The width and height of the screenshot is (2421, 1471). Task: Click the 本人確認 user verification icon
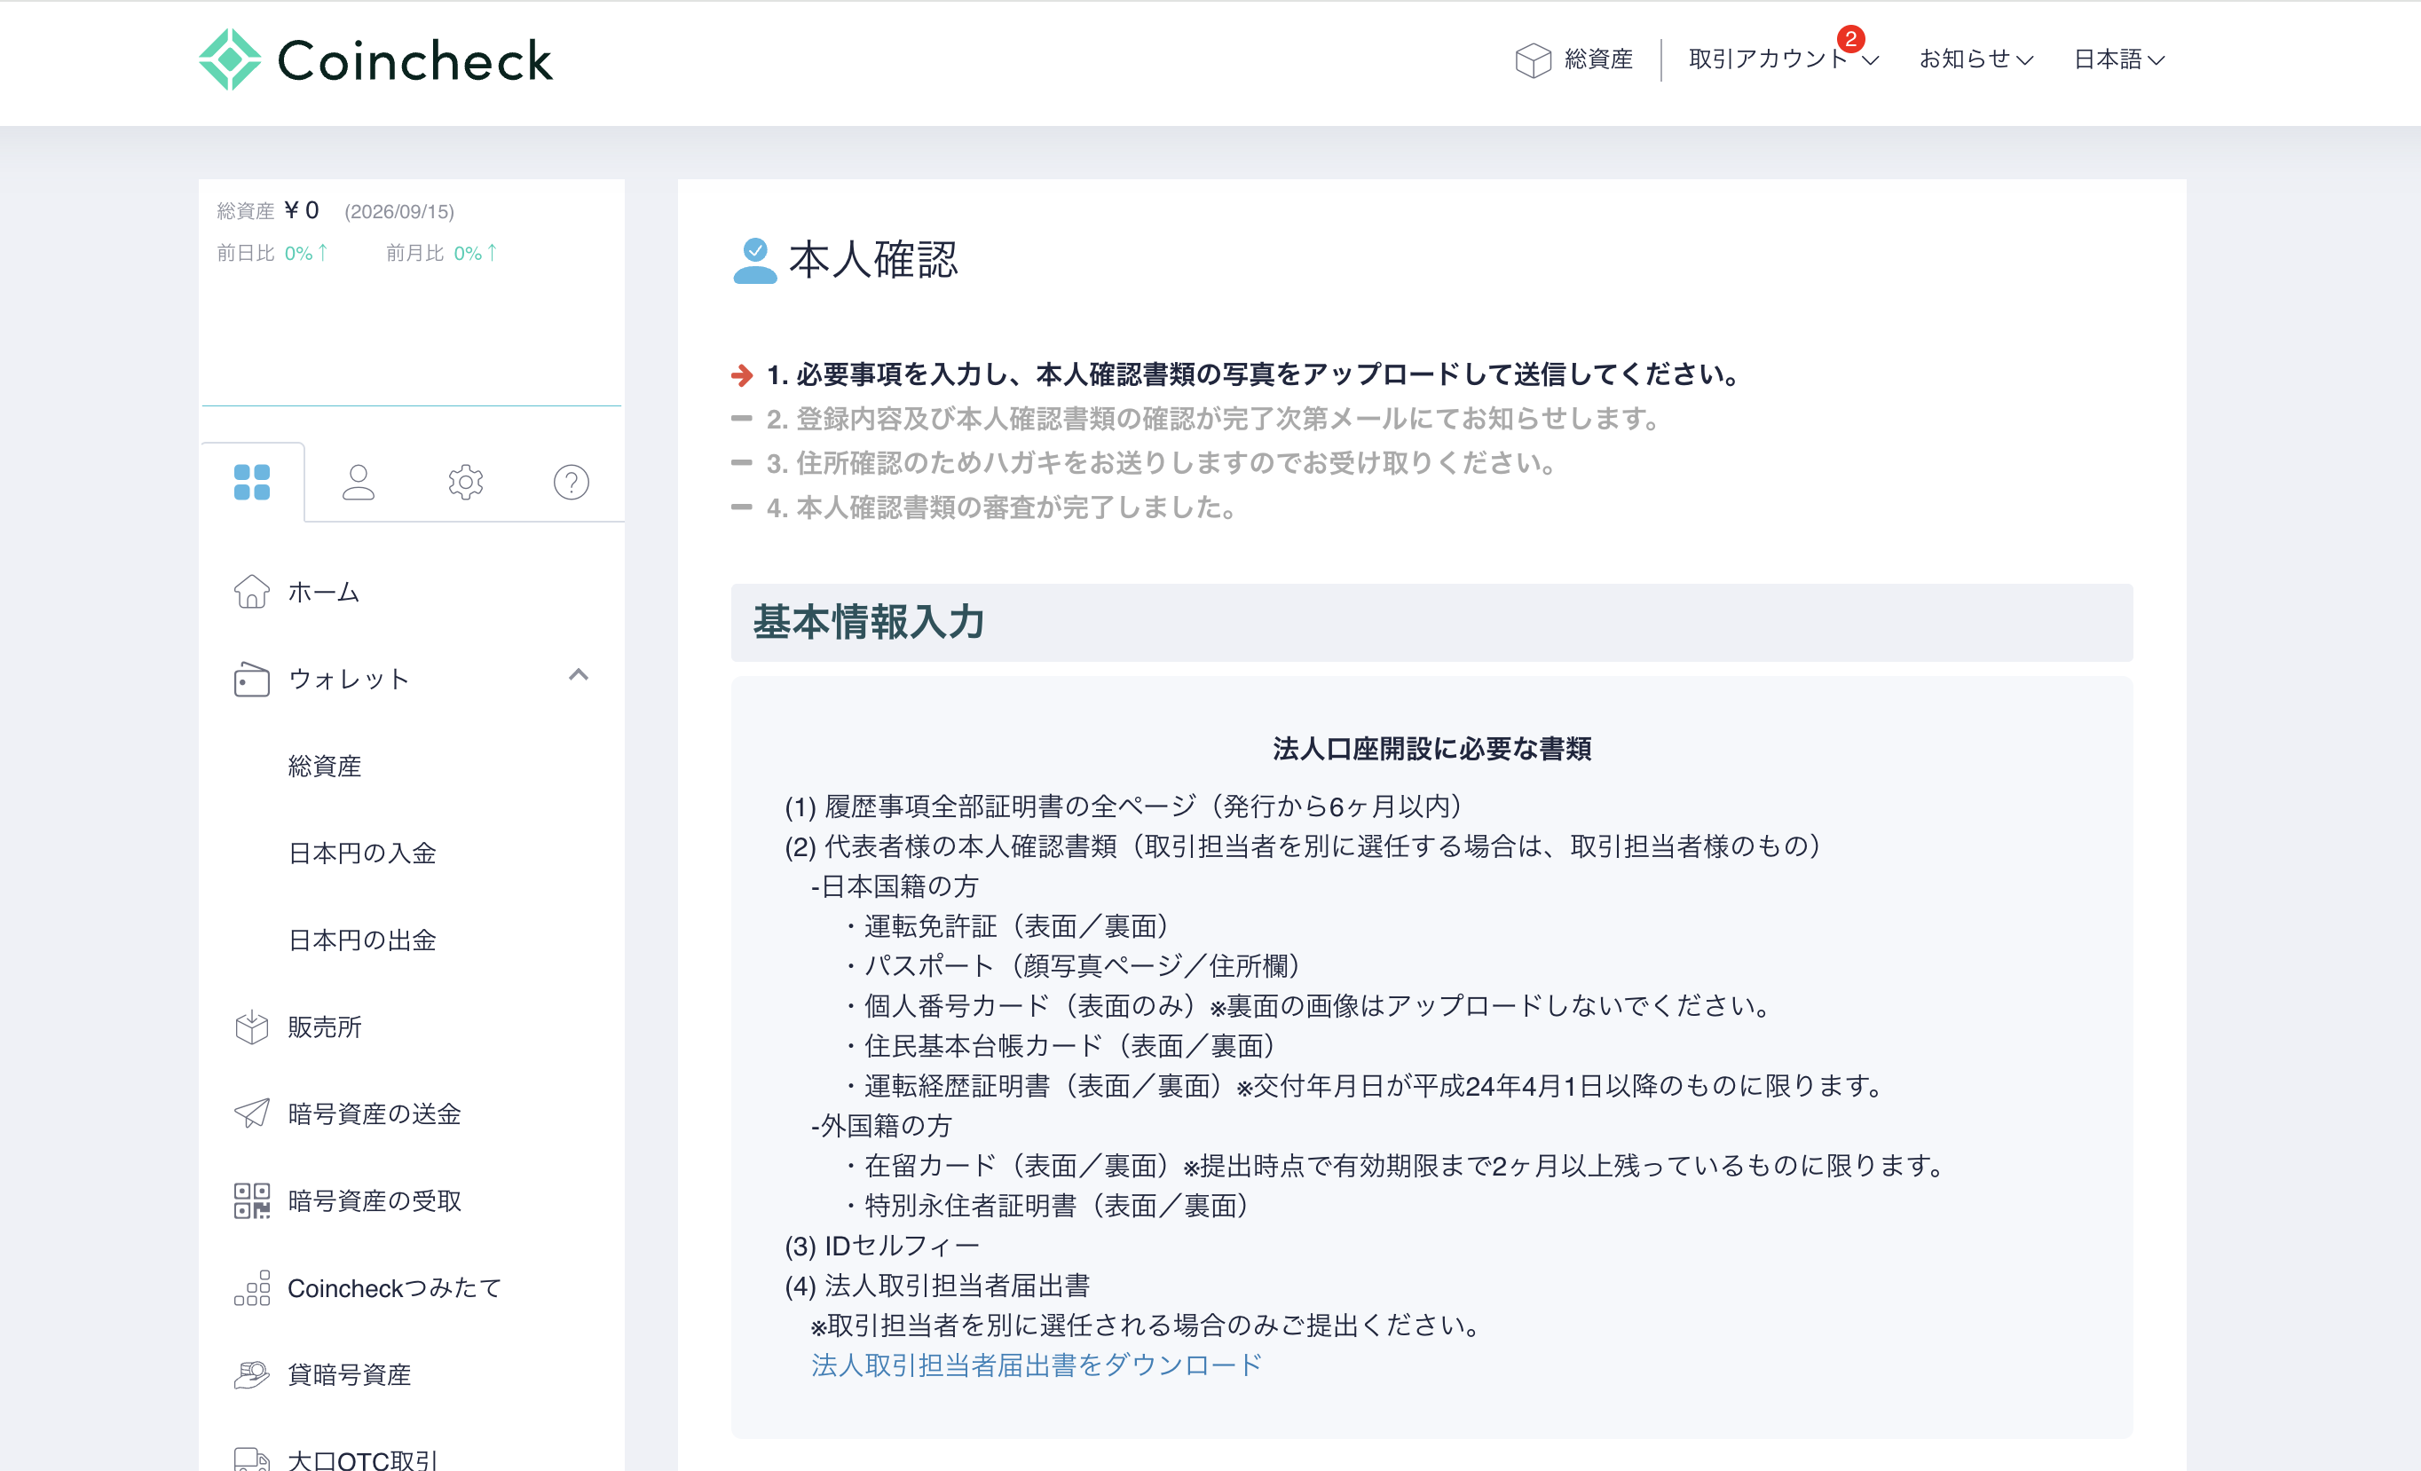click(754, 260)
